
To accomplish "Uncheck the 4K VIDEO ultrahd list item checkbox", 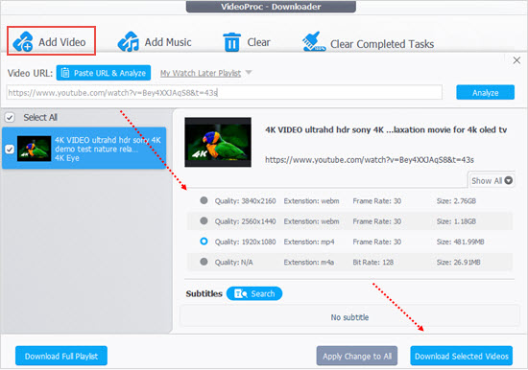I will [x=10, y=149].
